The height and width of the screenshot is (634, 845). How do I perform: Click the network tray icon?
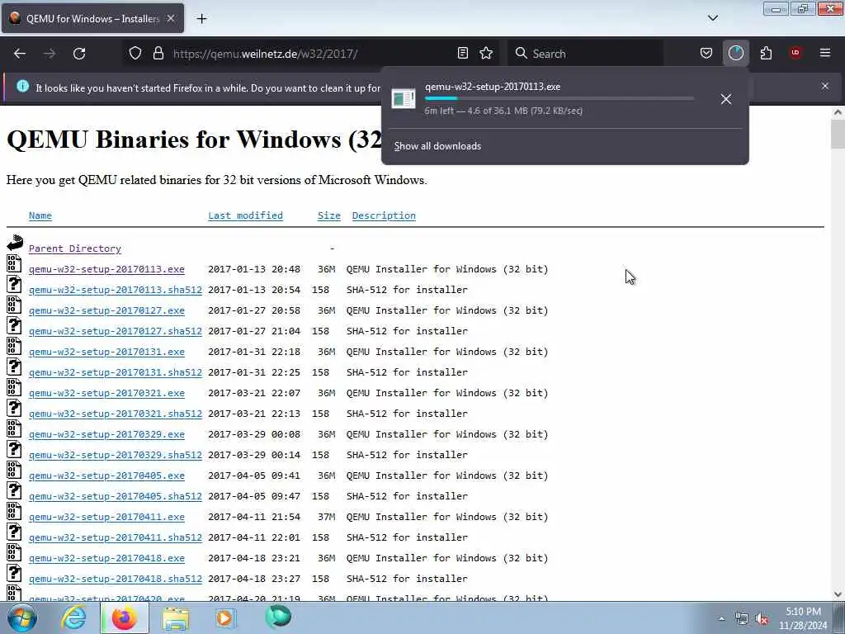[742, 619]
